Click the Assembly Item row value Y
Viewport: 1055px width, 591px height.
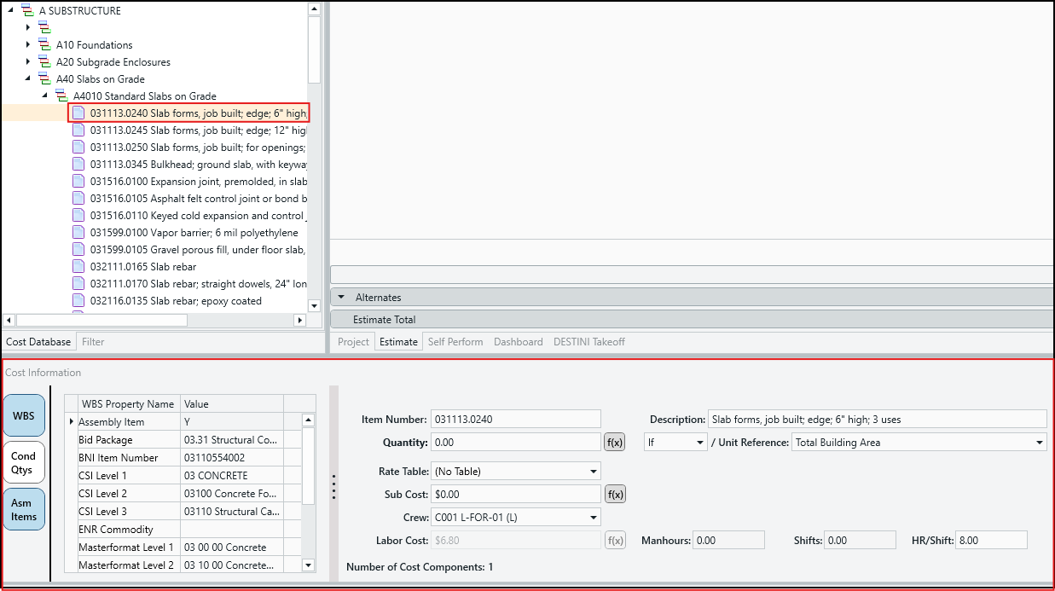point(231,422)
